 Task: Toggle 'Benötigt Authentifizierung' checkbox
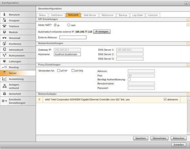pos(129,79)
